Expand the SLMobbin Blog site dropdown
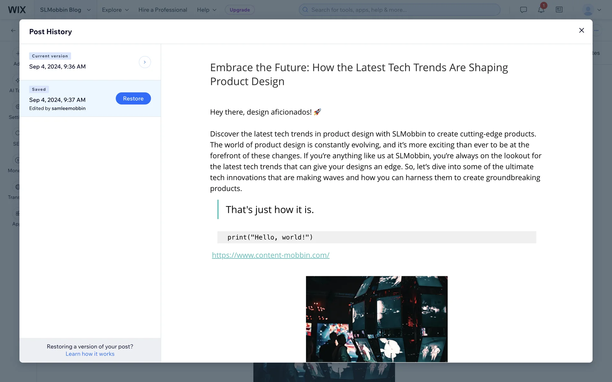Image resolution: width=612 pixels, height=382 pixels. [89, 10]
